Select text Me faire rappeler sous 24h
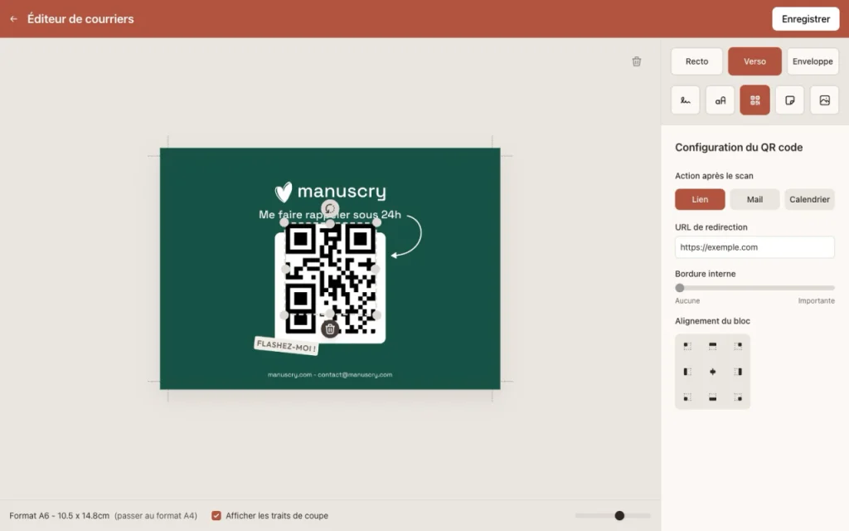The width and height of the screenshot is (849, 531). 330,215
